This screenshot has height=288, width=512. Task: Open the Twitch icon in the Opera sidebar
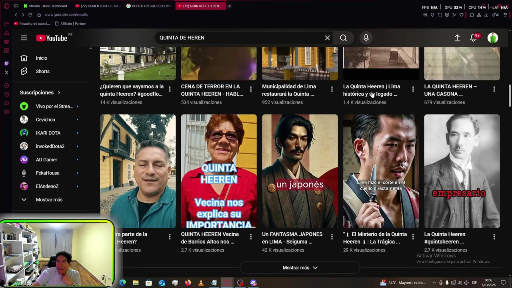6,64
